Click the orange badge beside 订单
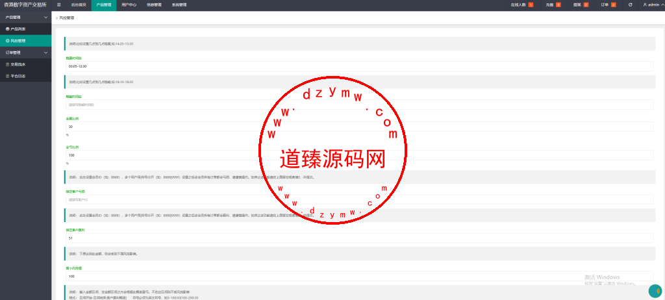Image resolution: width=665 pixels, height=300 pixels. point(613,5)
